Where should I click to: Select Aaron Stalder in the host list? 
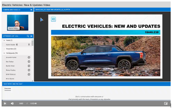pyautogui.click(x=11, y=45)
